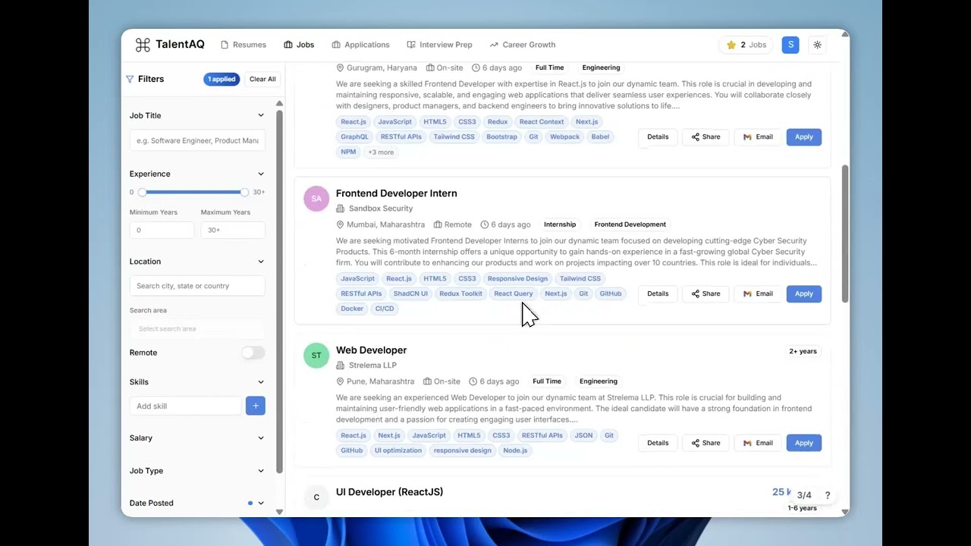
Task: Go to the Interview Prep tab
Action: pos(439,45)
